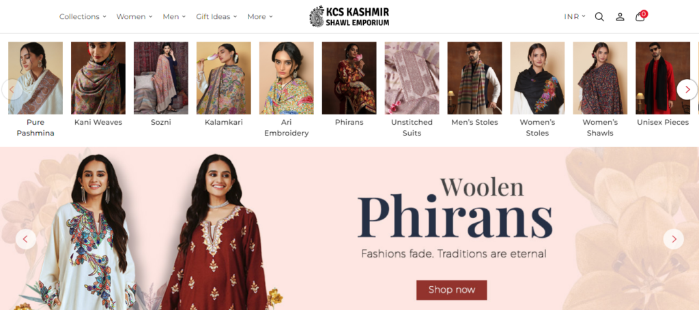Open the user account icon

620,17
